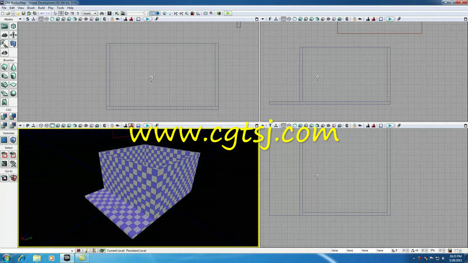Click the status bar command input field
The image size is (468, 263).
(x=37, y=251)
